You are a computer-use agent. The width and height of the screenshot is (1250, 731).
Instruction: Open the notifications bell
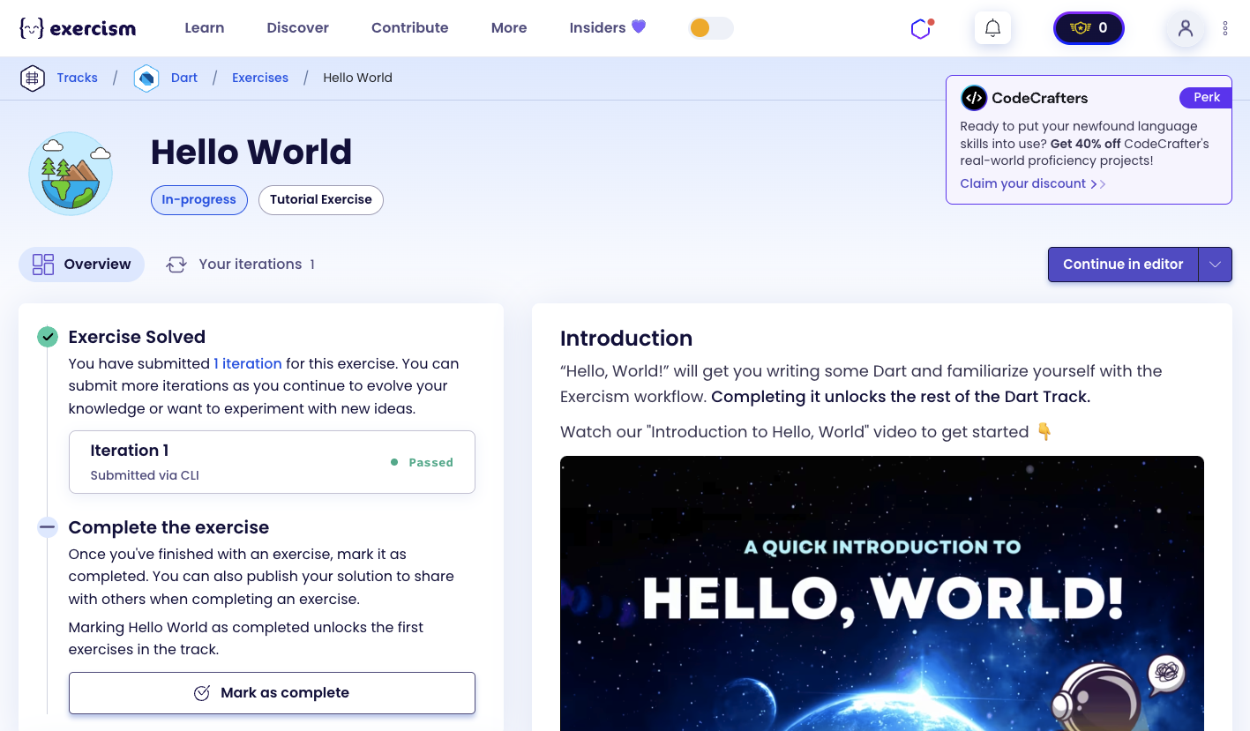pos(992,27)
